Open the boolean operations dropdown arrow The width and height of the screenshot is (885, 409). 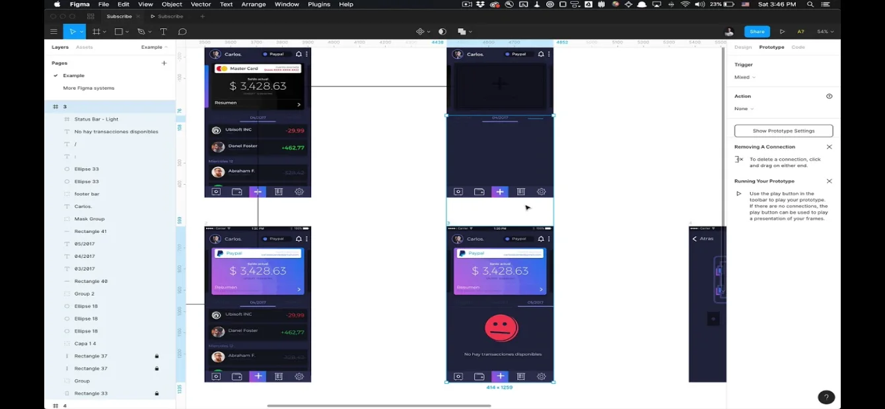point(471,32)
